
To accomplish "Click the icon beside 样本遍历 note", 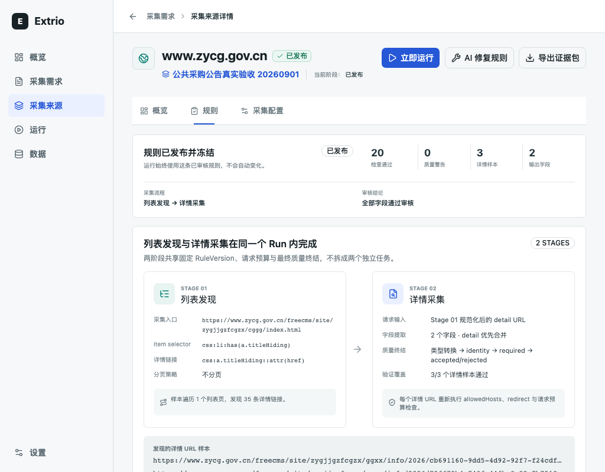I will point(163,402).
